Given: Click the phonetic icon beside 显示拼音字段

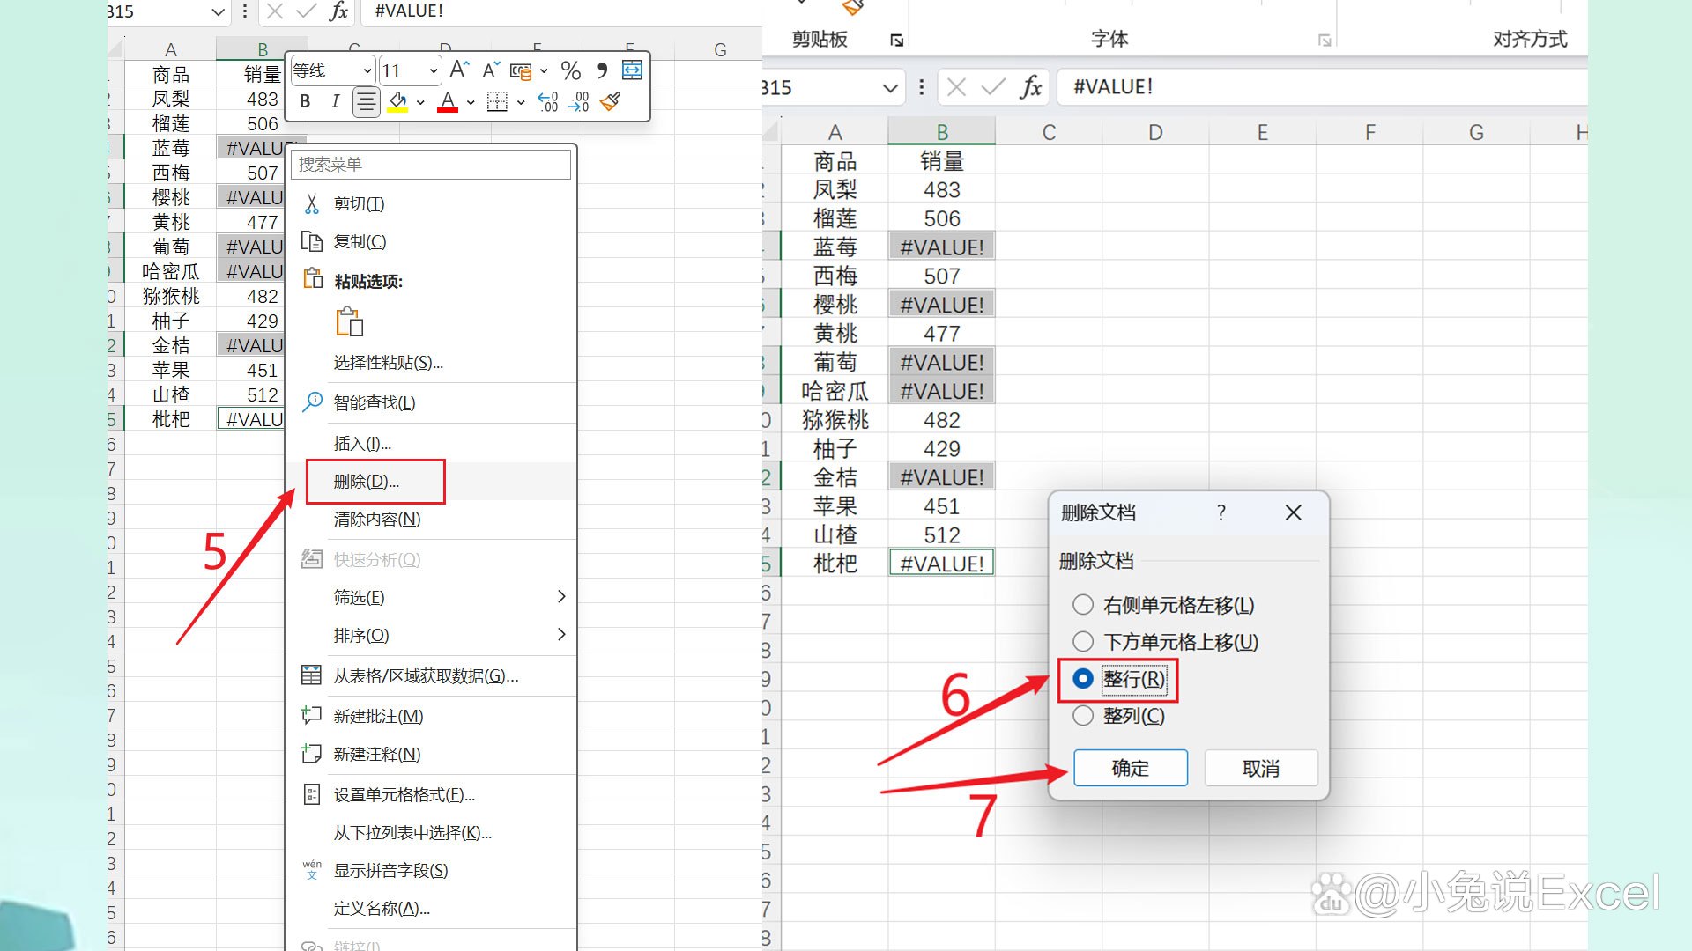Looking at the screenshot, I should pyautogui.click(x=311, y=870).
